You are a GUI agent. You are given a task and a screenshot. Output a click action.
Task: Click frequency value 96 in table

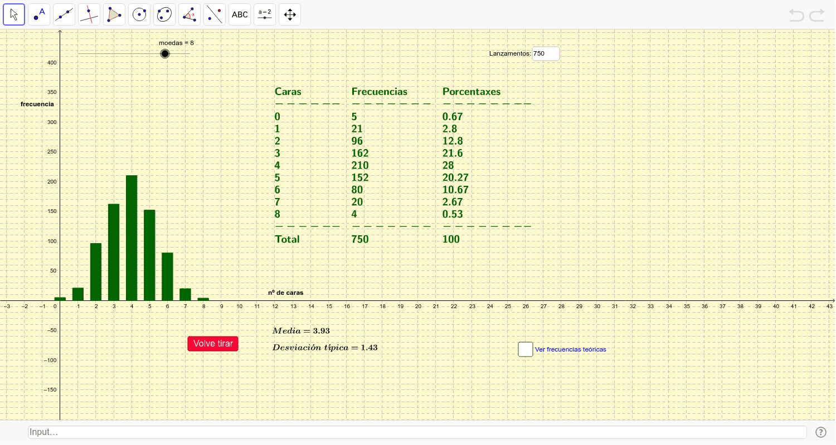coord(357,141)
